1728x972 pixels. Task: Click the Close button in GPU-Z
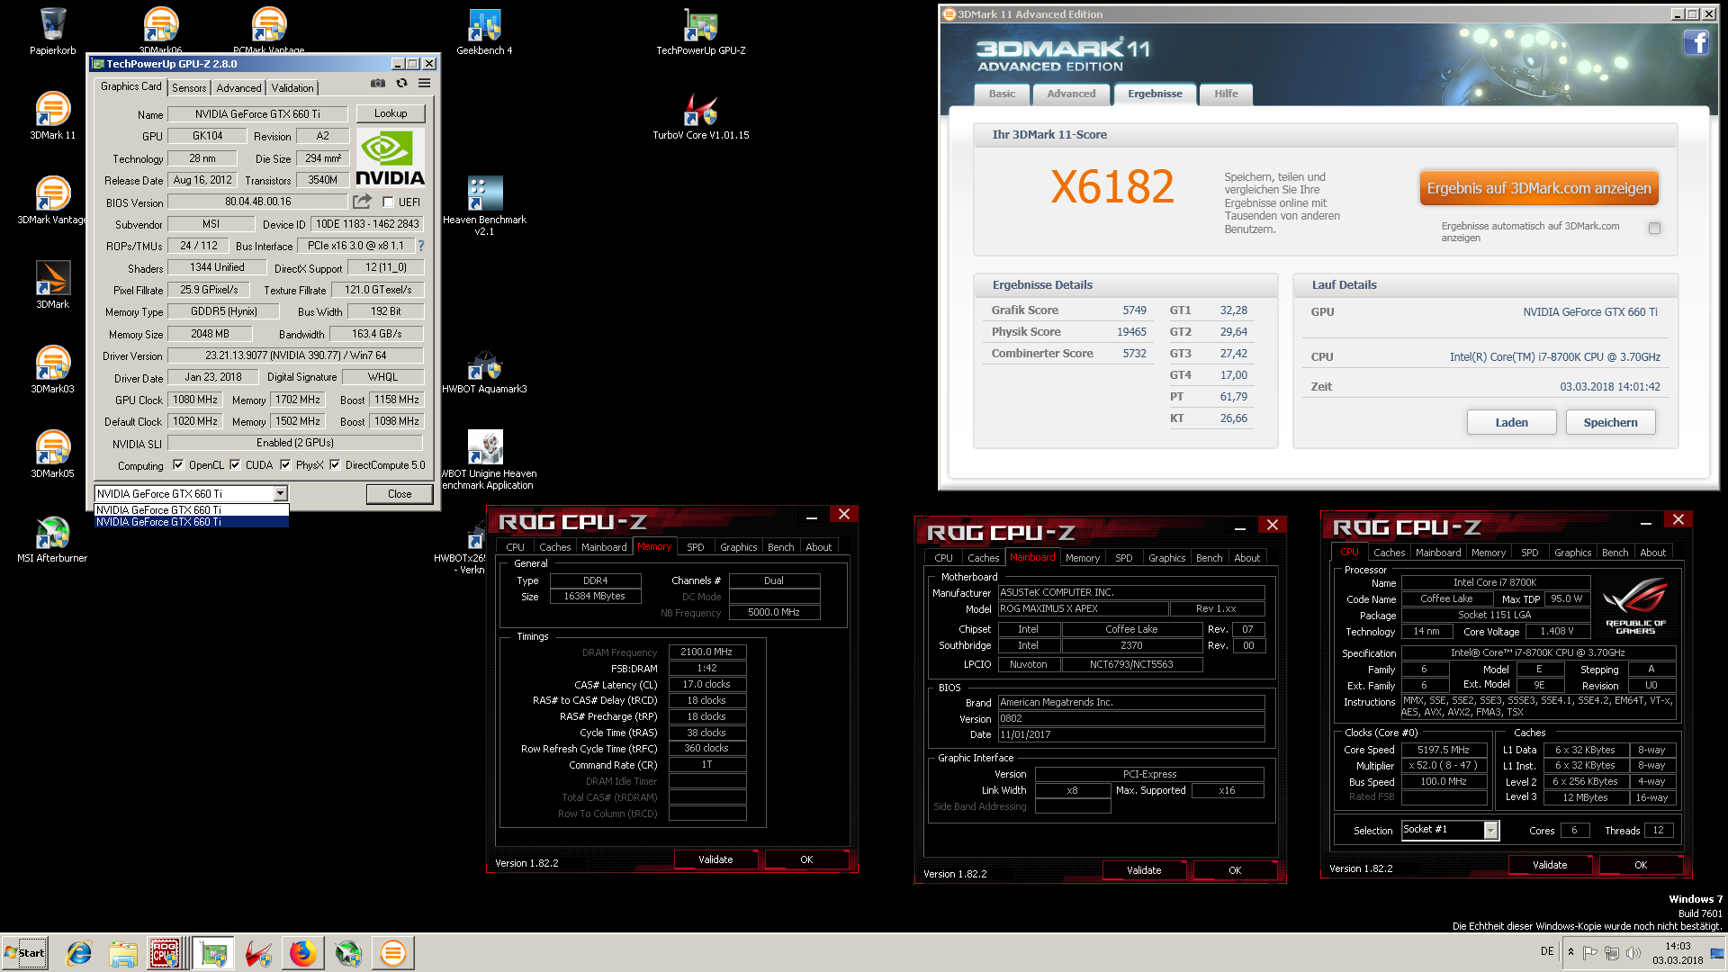click(x=400, y=494)
